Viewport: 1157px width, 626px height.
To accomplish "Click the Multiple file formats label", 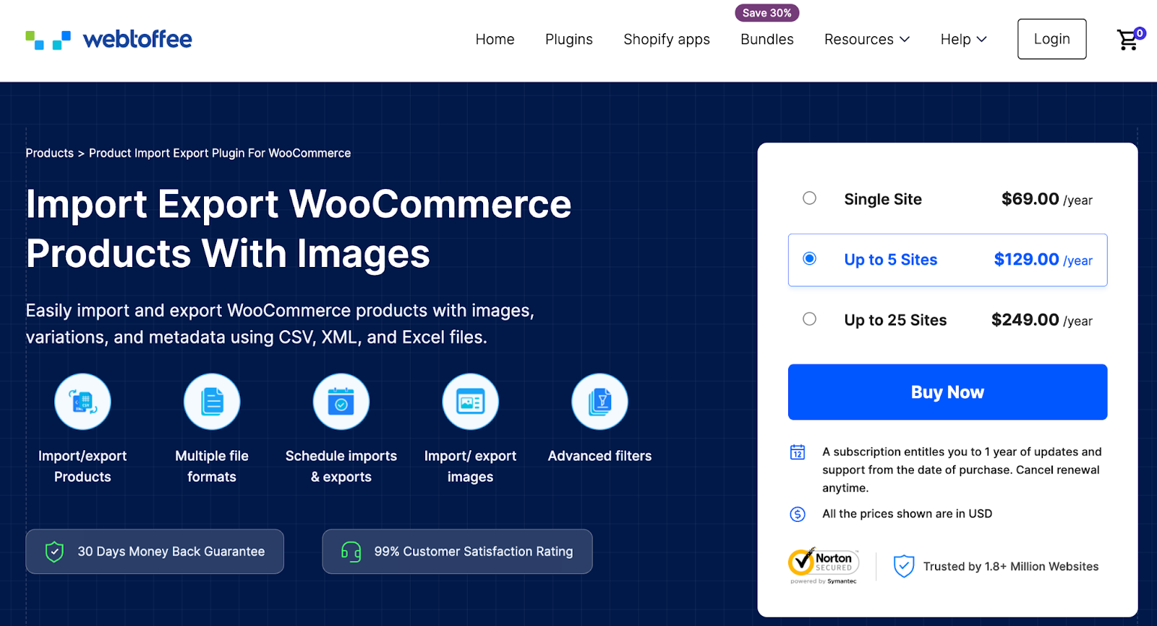I will tap(212, 466).
